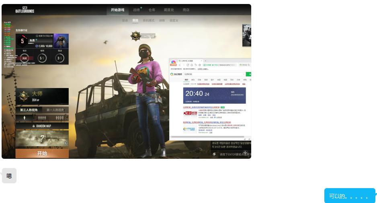This screenshot has width=377, height=203.
Task: Click the rank medal above the character
Action: click(136, 36)
